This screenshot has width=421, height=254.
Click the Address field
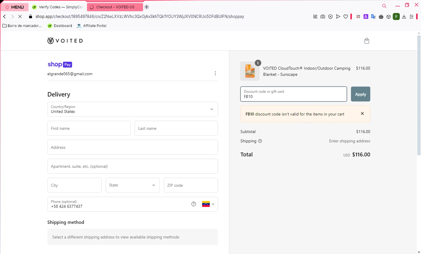(132, 147)
